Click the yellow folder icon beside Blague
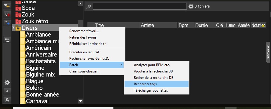Image resolution: width=271 pixels, height=109 pixels. pyautogui.click(x=23, y=81)
